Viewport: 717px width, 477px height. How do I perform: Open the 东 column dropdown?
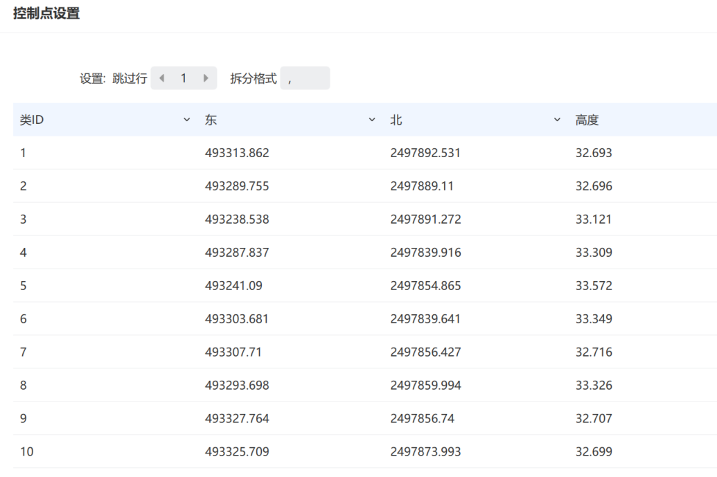click(372, 120)
